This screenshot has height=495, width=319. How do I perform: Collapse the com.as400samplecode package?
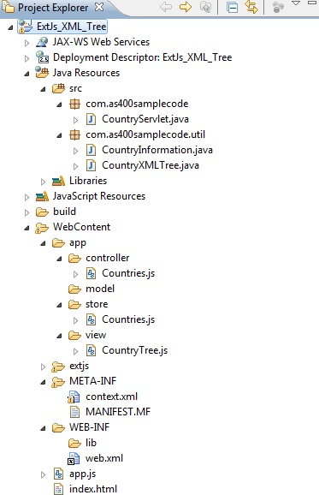click(x=59, y=104)
